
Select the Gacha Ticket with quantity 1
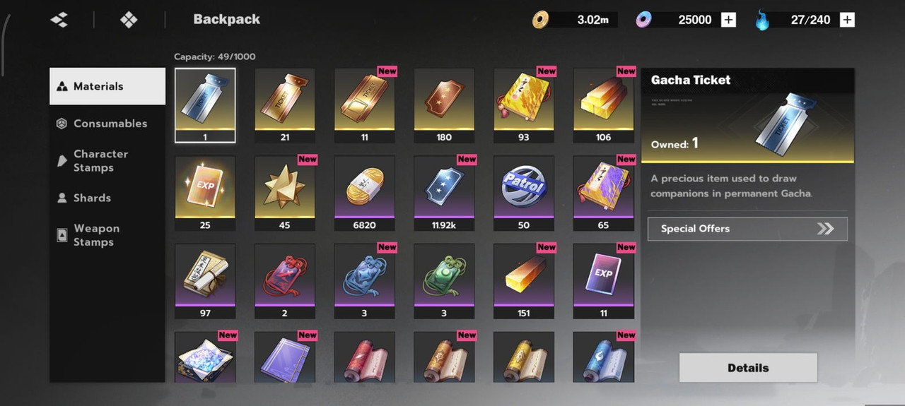(x=205, y=106)
